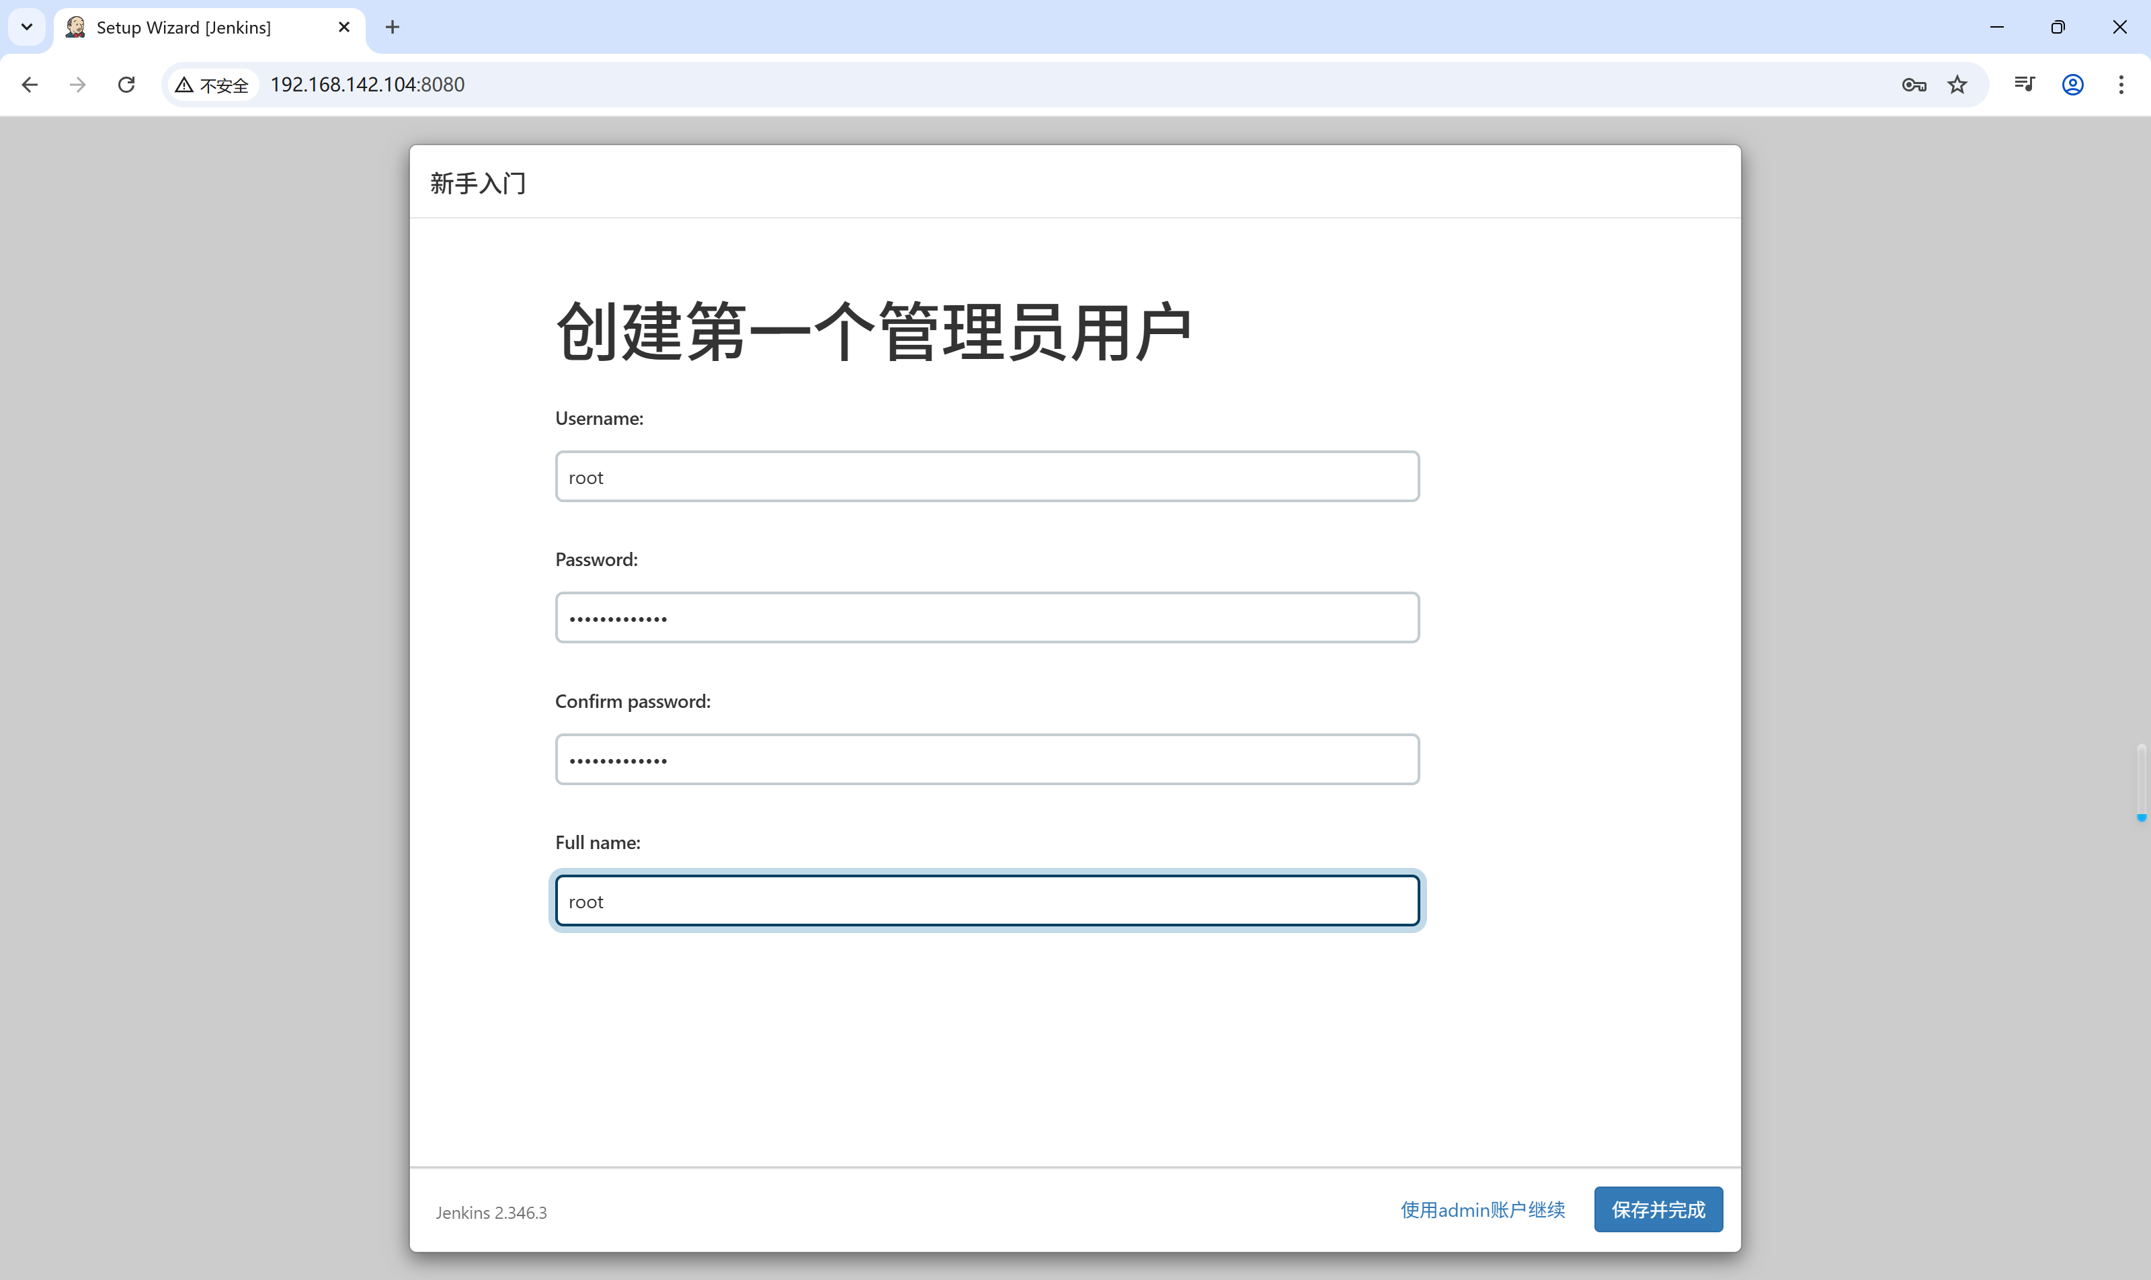
Task: Click the Jenkins tab favicon
Action: (x=76, y=28)
